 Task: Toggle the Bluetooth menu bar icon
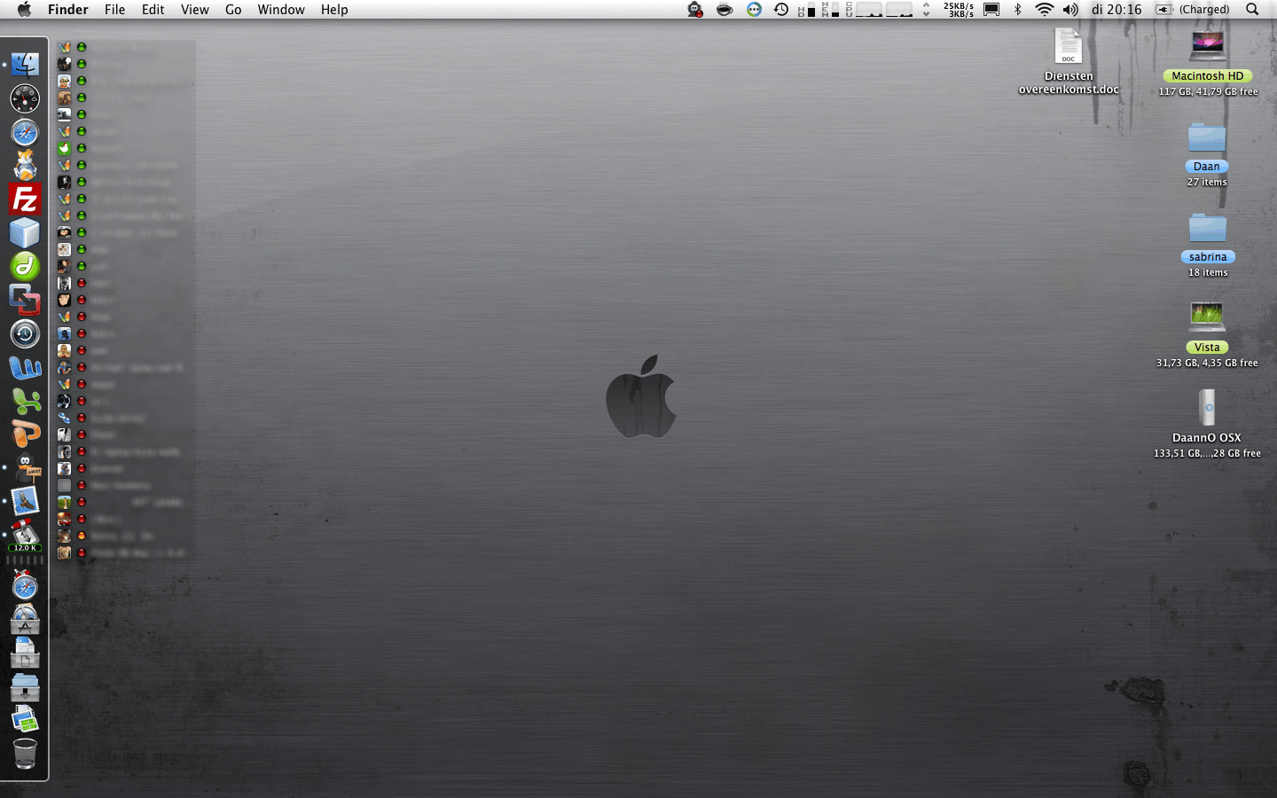(1017, 10)
